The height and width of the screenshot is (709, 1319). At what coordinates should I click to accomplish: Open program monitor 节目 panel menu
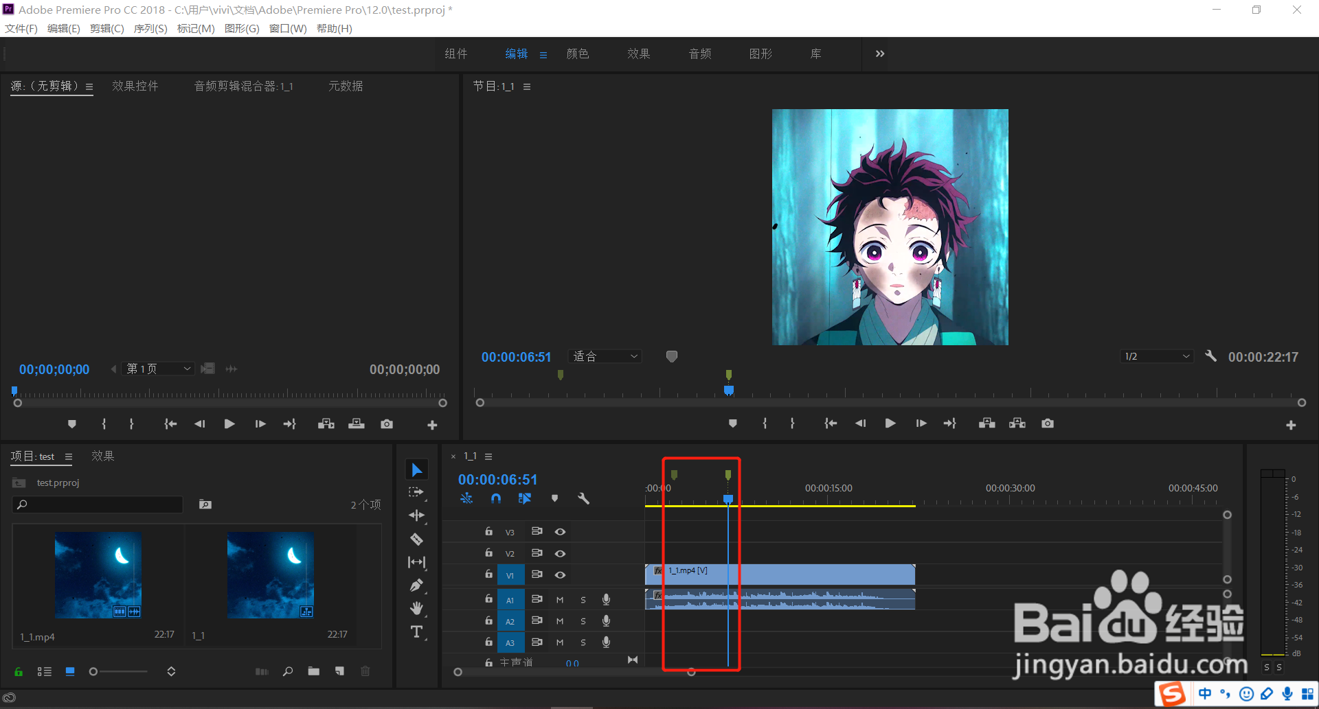point(527,87)
